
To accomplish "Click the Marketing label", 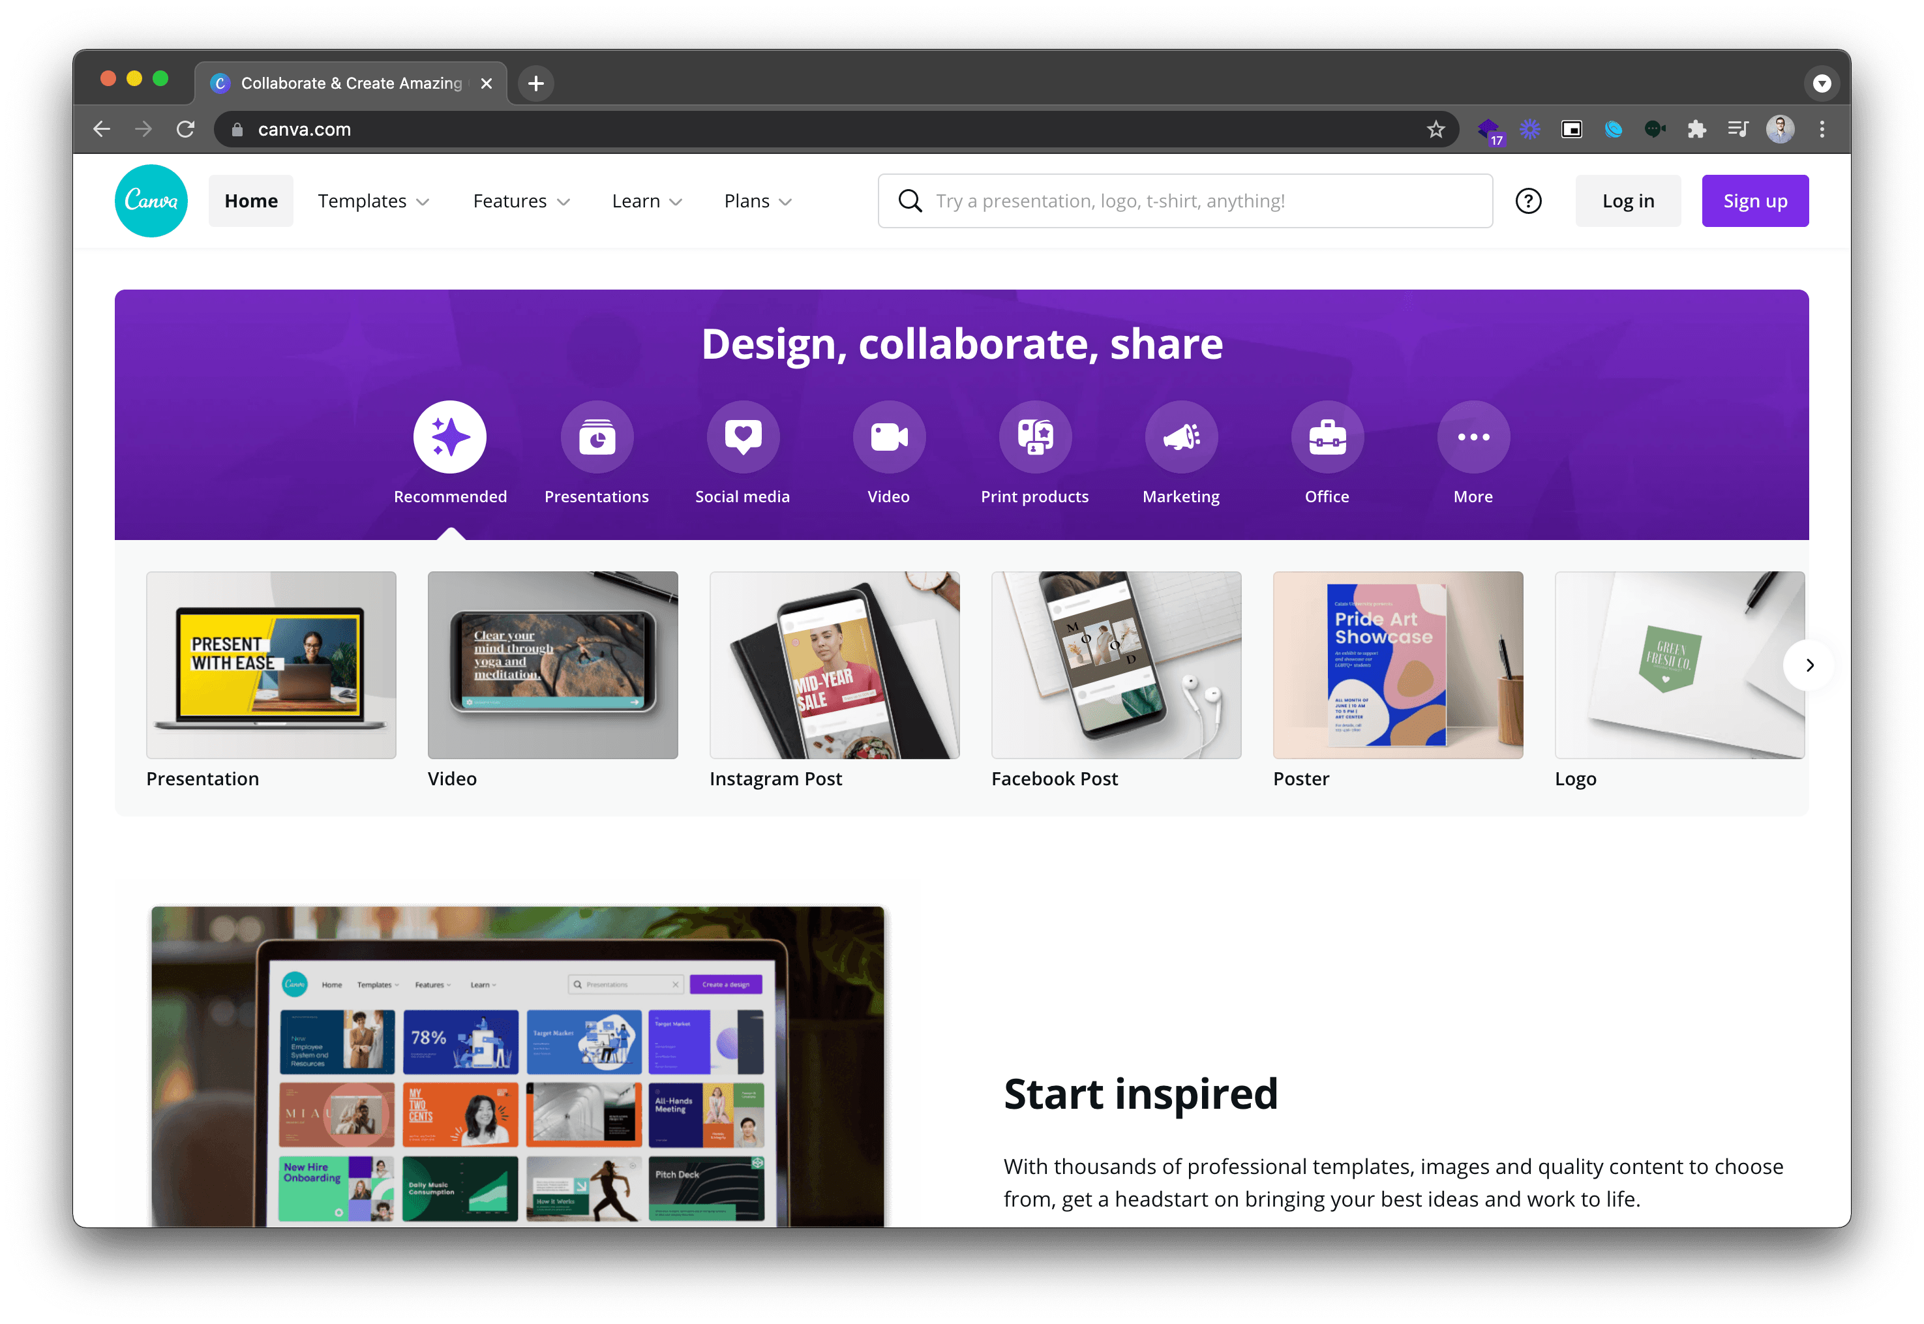I will (x=1181, y=496).
